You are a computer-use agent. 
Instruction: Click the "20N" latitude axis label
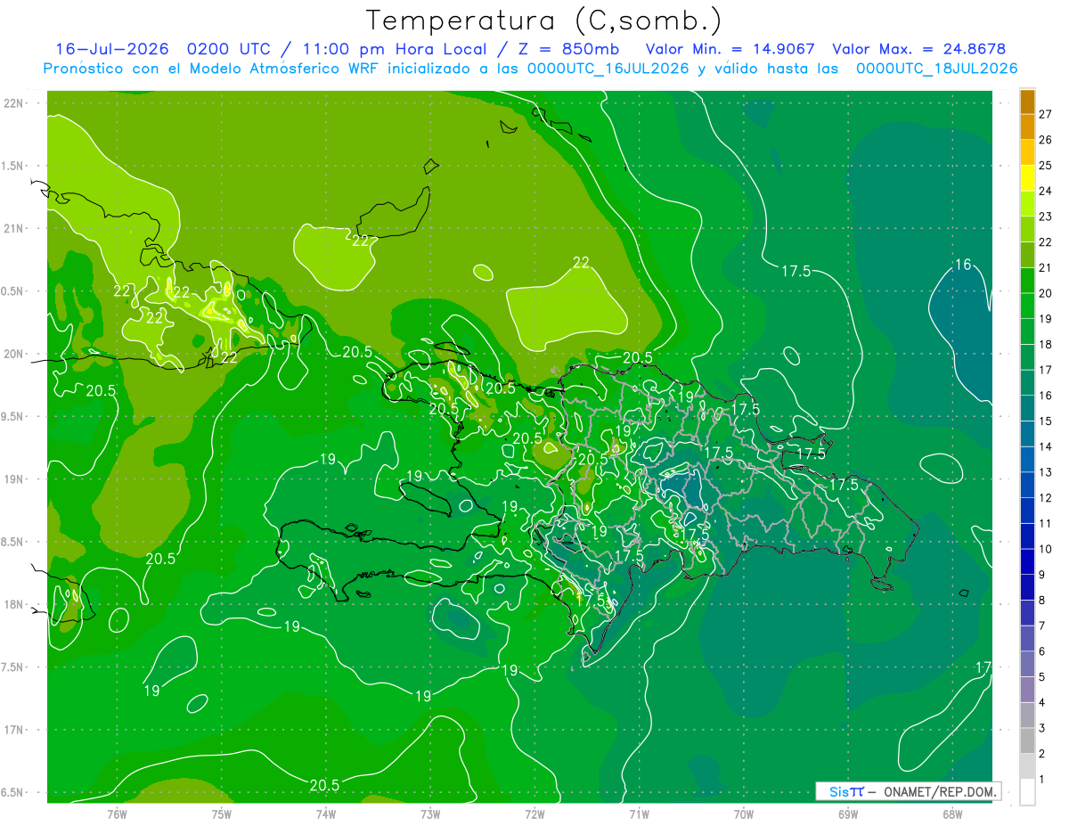pyautogui.click(x=14, y=355)
